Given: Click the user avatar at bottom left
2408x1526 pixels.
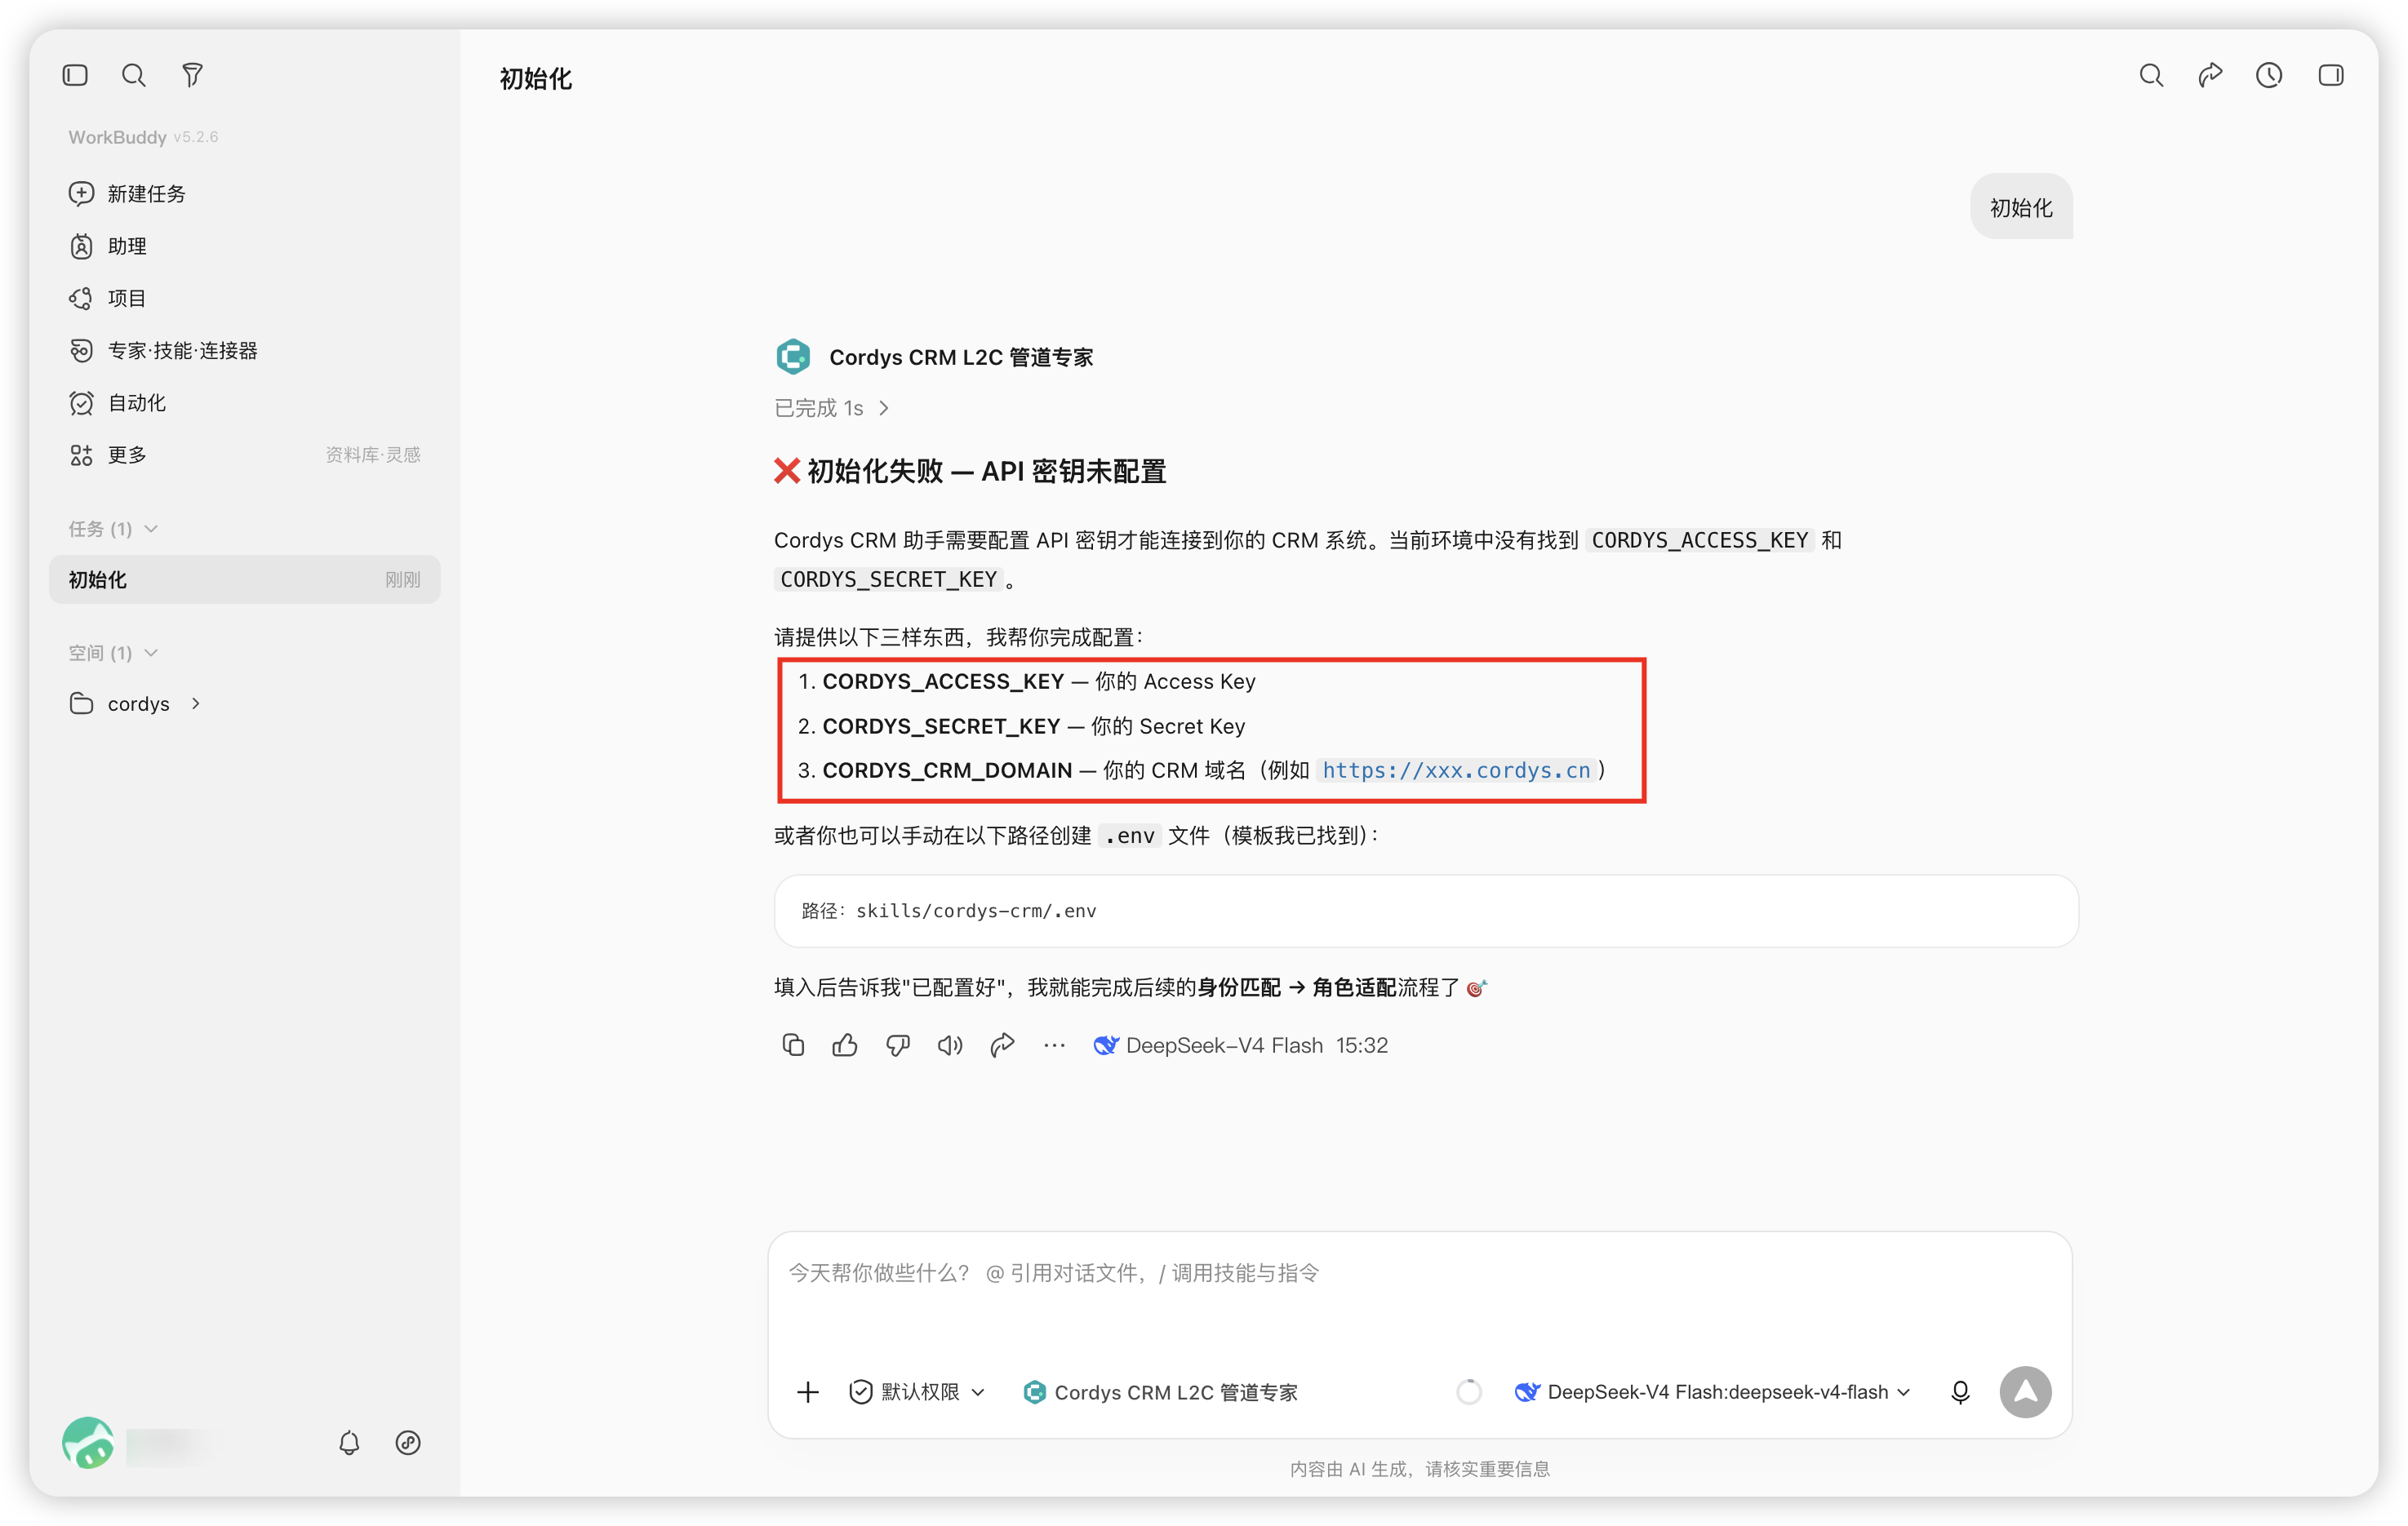Looking at the screenshot, I should pyautogui.click(x=88, y=1442).
